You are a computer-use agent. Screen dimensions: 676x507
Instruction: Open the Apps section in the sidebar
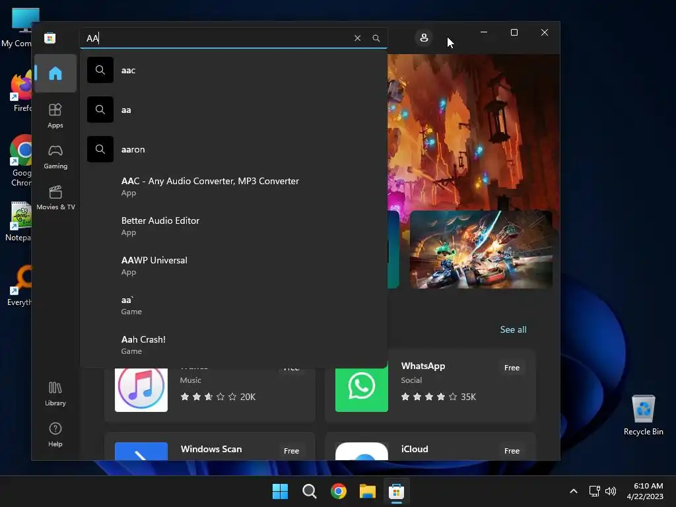point(55,116)
